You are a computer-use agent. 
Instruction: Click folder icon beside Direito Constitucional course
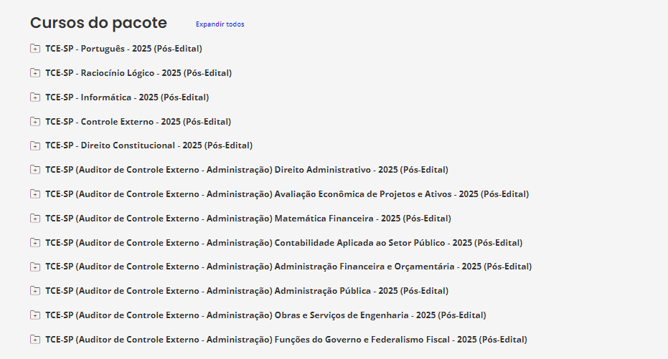35,145
